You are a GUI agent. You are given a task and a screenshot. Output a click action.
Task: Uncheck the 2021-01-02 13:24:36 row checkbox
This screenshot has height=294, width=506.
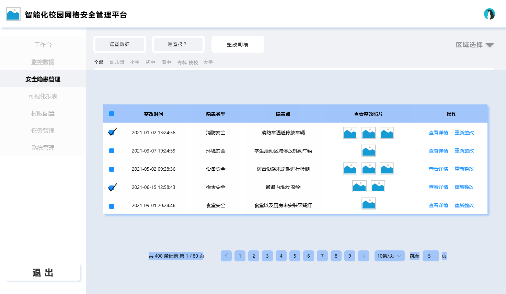click(112, 132)
